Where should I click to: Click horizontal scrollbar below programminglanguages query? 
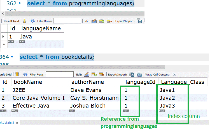(x=75, y=13)
